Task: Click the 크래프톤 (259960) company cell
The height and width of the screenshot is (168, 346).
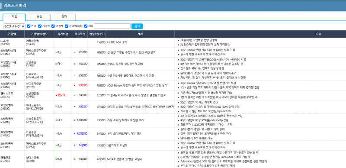Action: [x=12, y=159]
